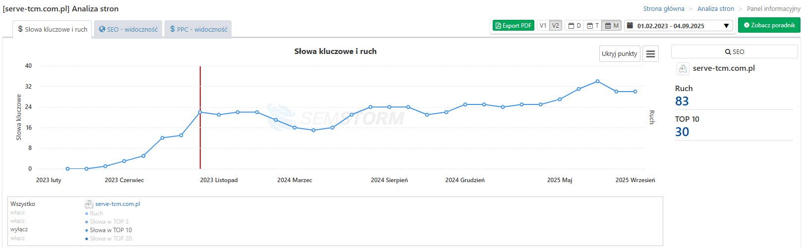Select the daily (D) calendar view
The height and width of the screenshot is (248, 802).
pos(574,26)
